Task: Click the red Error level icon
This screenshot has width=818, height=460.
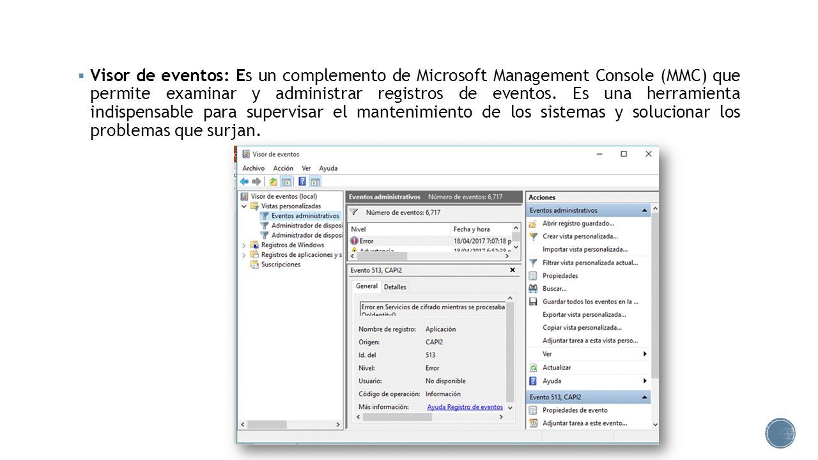Action: coord(354,241)
